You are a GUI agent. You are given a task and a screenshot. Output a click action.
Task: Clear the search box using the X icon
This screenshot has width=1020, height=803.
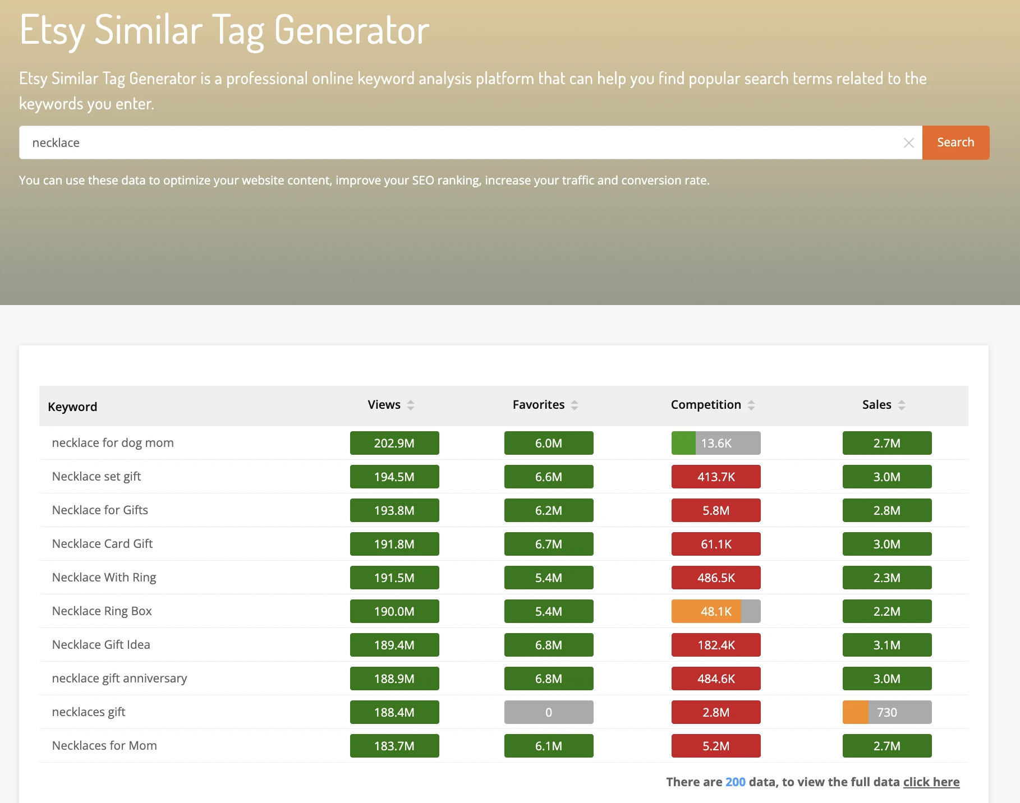click(909, 143)
